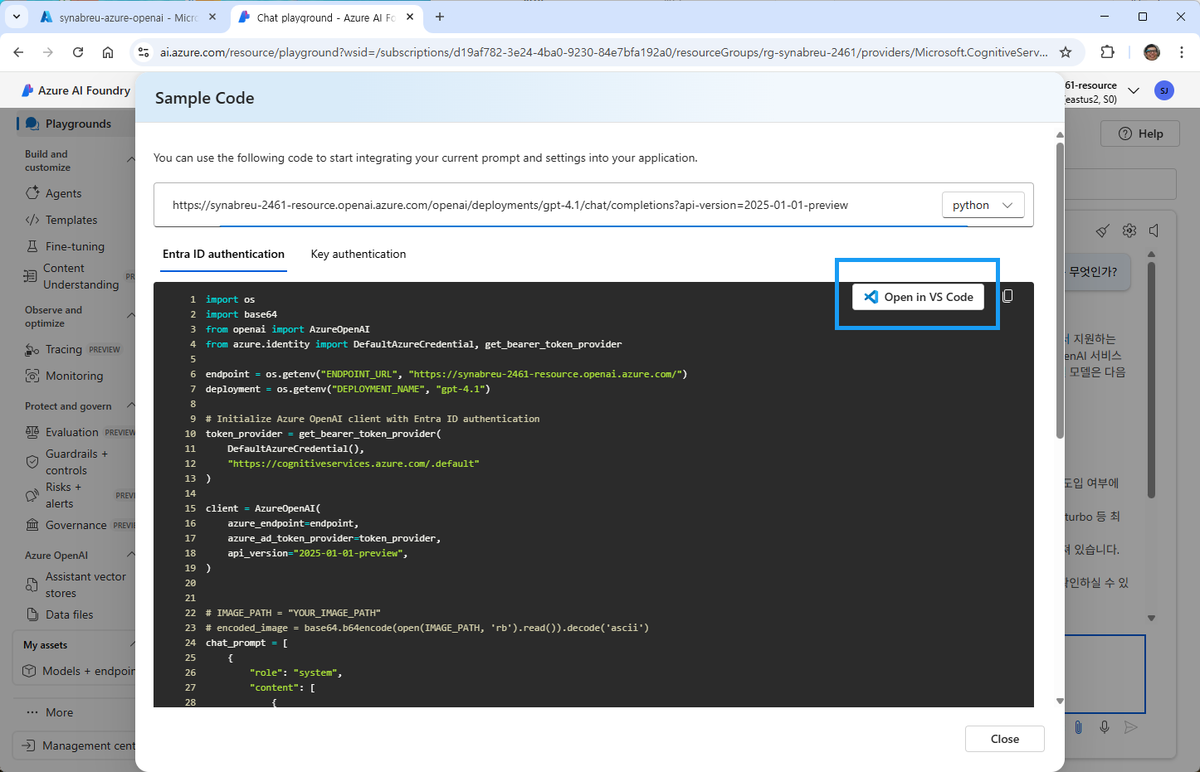Go back in browser history

(x=18, y=52)
